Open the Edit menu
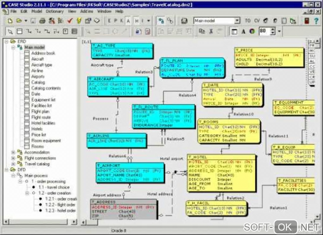Image resolution: width=323 pixels, height=235 pixels. click(24, 11)
